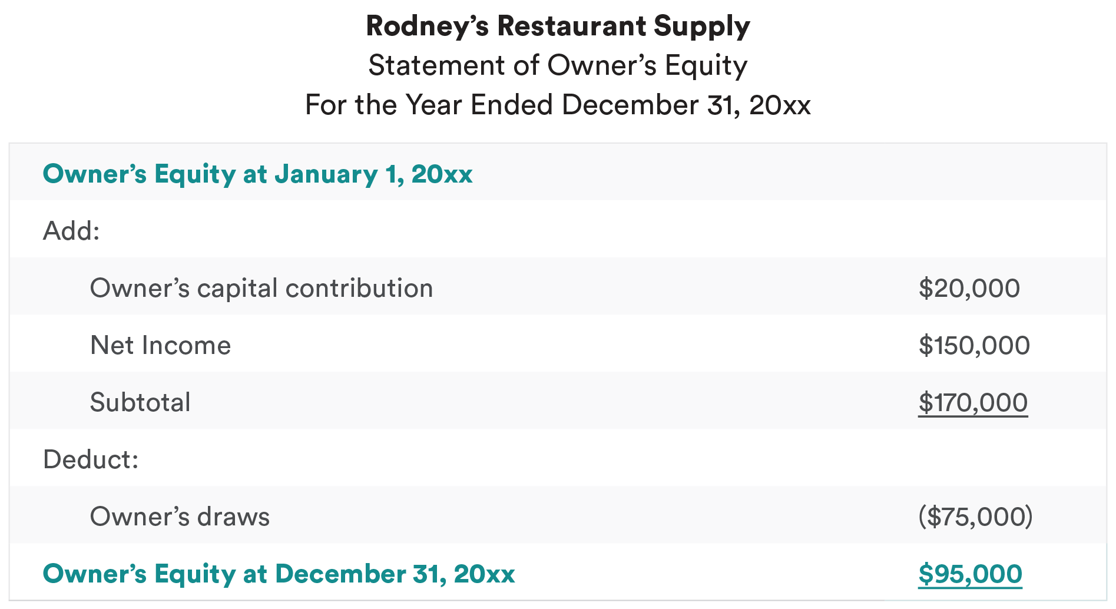The image size is (1116, 609).
Task: Click the ($75,000) draws amount
Action: click(975, 517)
